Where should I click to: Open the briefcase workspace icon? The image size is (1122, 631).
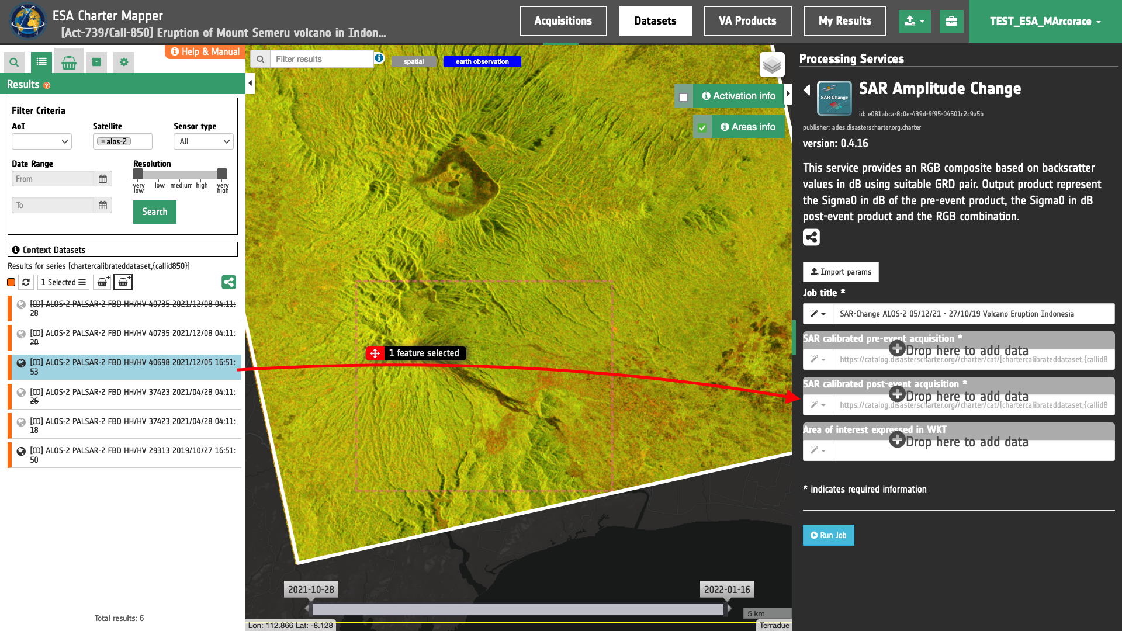coord(951,21)
